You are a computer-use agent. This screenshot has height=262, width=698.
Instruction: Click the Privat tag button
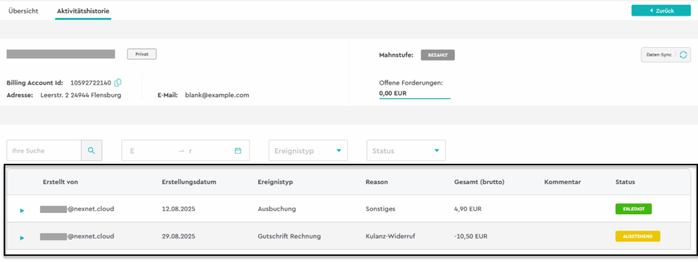pyautogui.click(x=142, y=54)
